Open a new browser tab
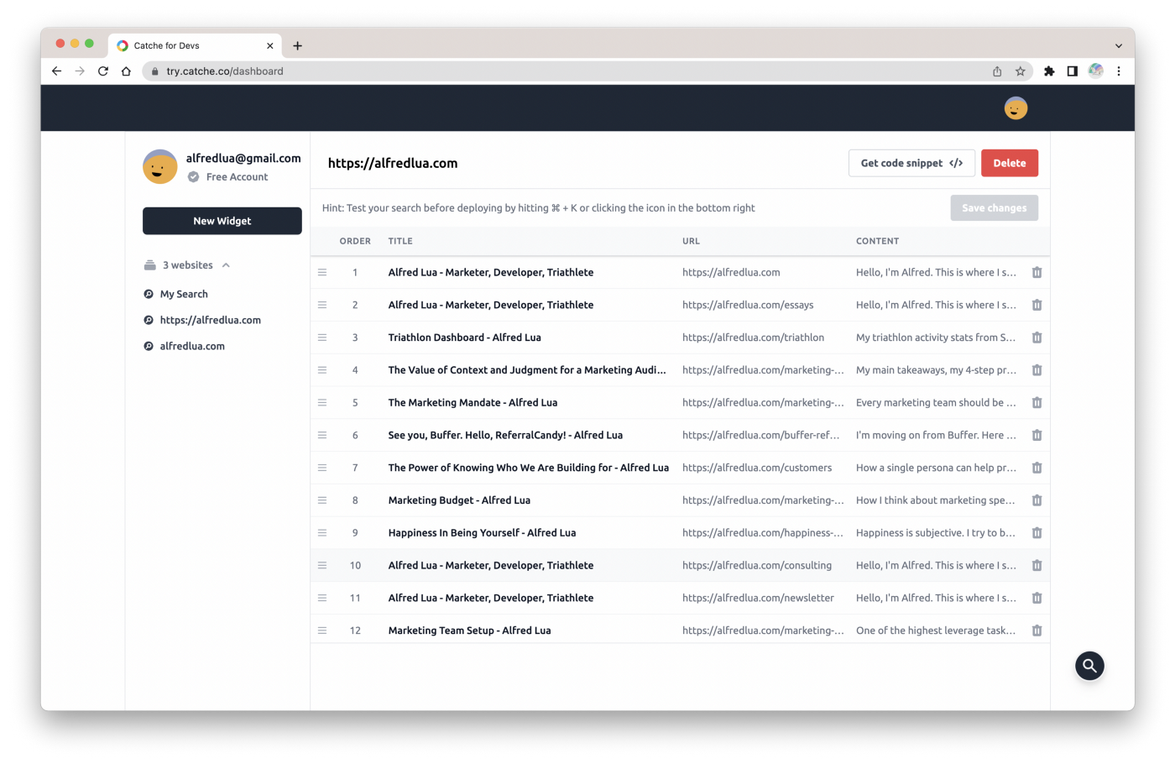The height and width of the screenshot is (764, 1175). click(x=297, y=45)
